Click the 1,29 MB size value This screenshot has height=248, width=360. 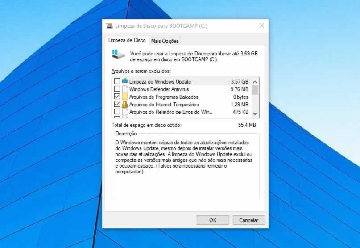pos(240,105)
